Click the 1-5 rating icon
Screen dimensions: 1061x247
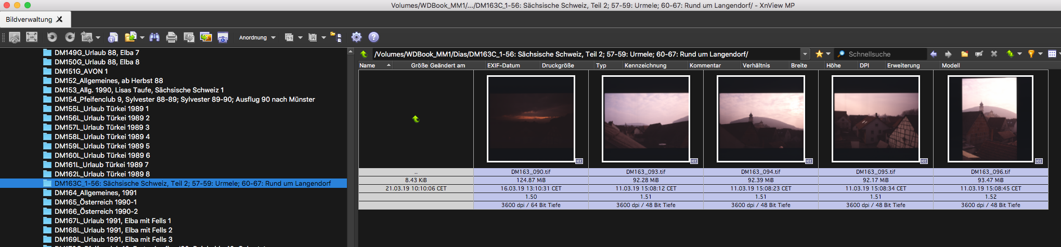click(289, 37)
